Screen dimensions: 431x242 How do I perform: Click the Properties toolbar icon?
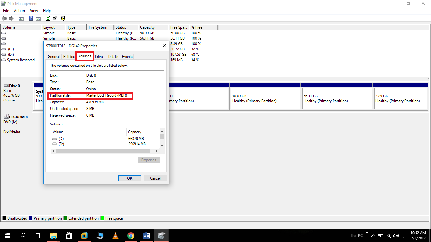pyautogui.click(x=55, y=18)
